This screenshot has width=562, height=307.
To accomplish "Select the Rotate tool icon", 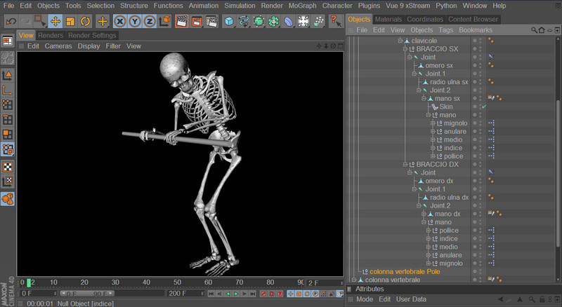I will pos(84,21).
